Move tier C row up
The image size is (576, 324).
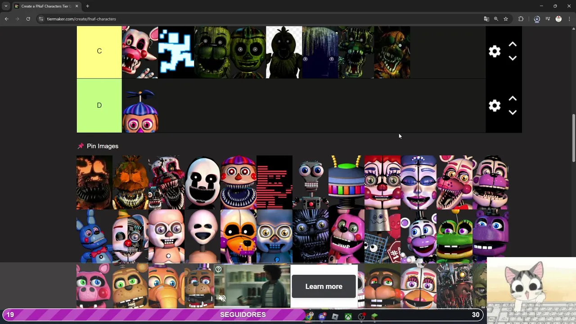pyautogui.click(x=513, y=45)
